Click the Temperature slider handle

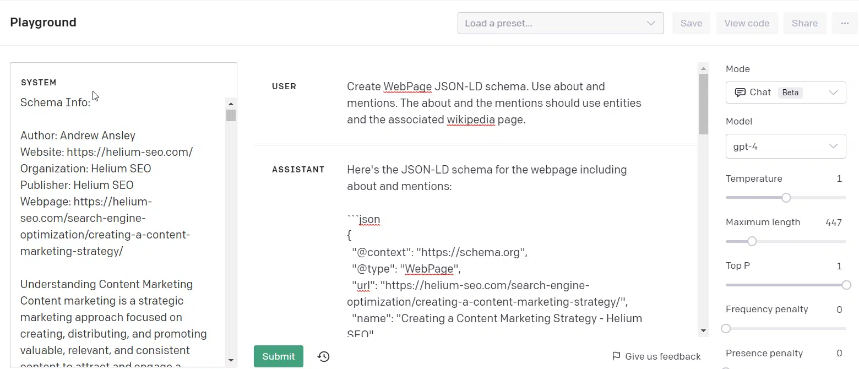[786, 198]
